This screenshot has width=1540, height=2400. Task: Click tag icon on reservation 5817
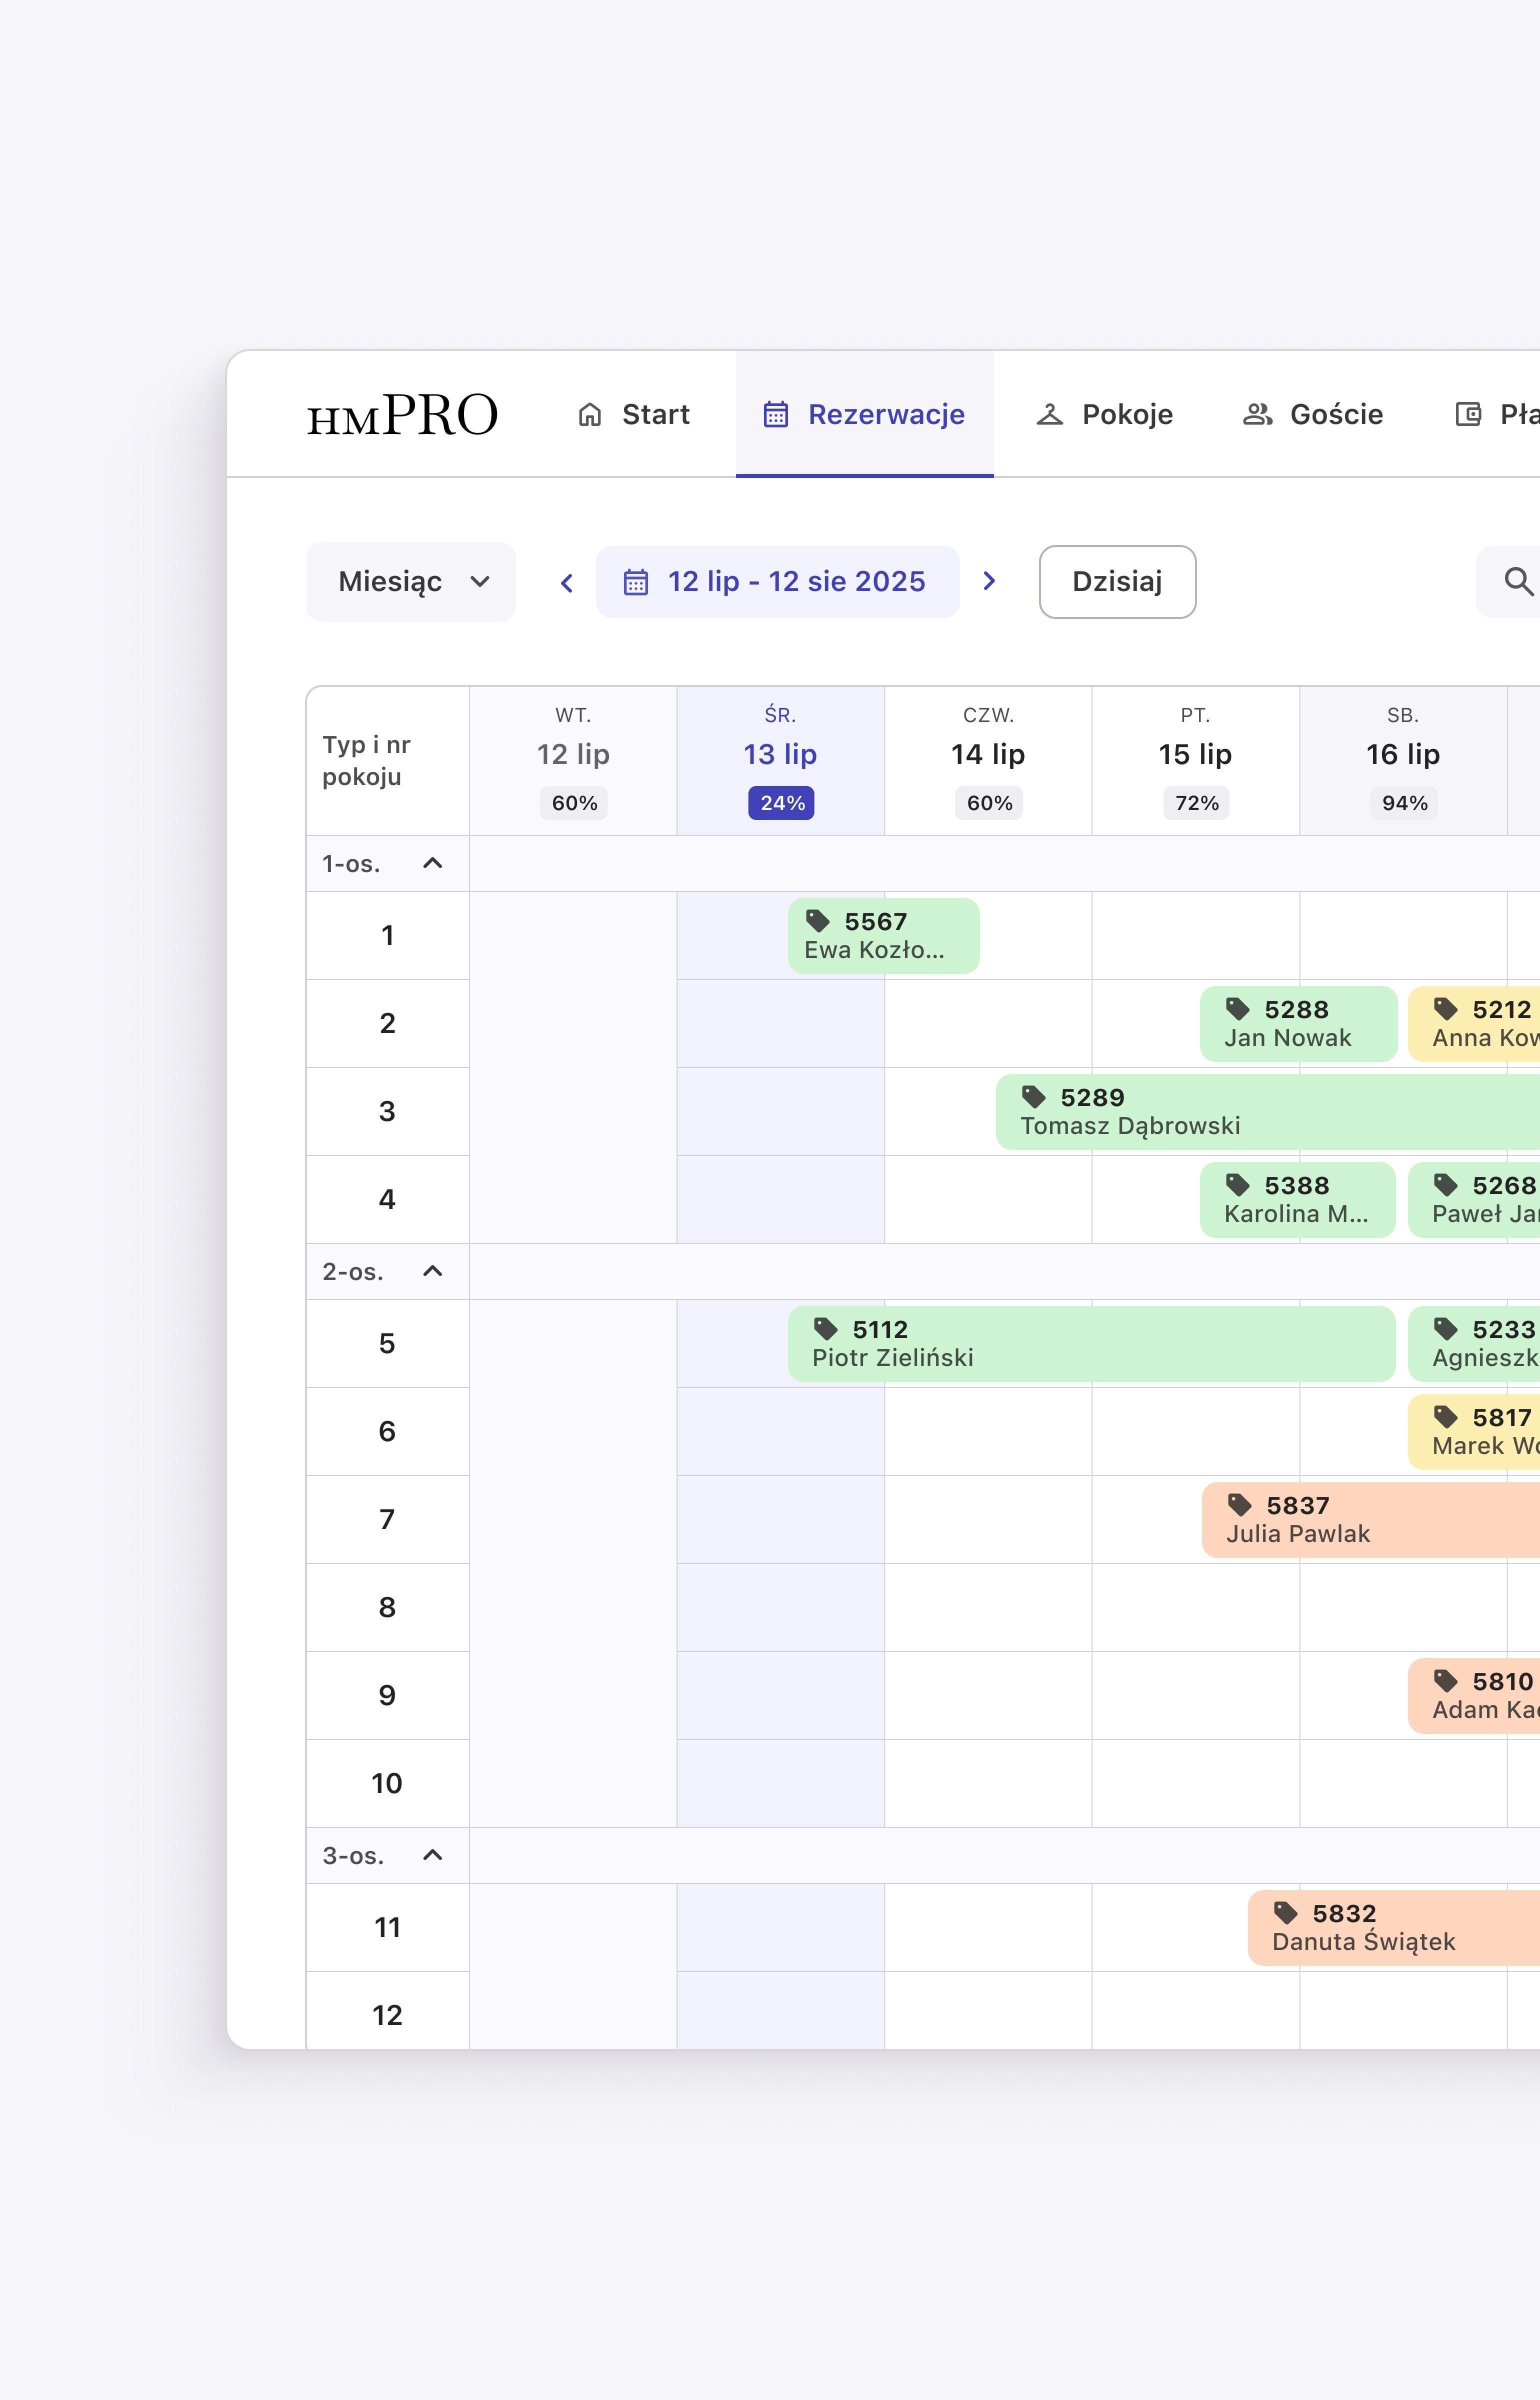click(1446, 1417)
